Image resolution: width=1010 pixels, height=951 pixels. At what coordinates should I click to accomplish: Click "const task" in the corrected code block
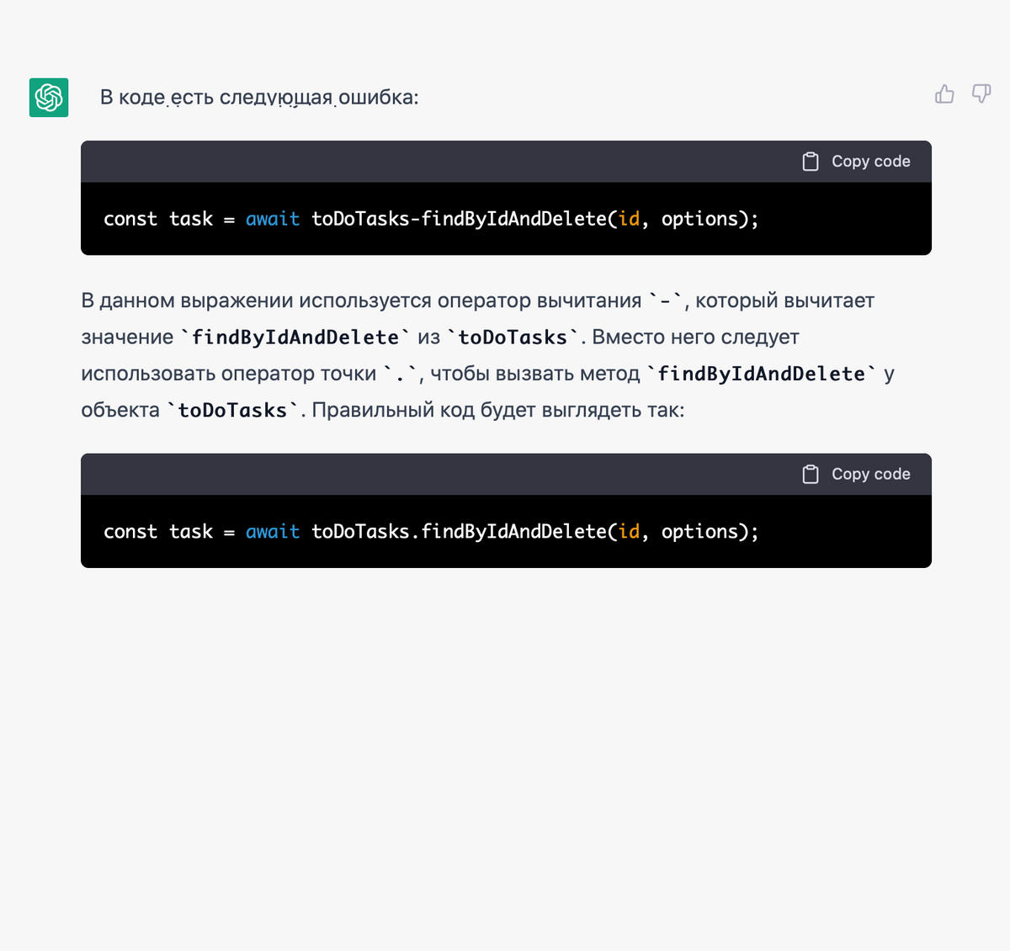(158, 532)
